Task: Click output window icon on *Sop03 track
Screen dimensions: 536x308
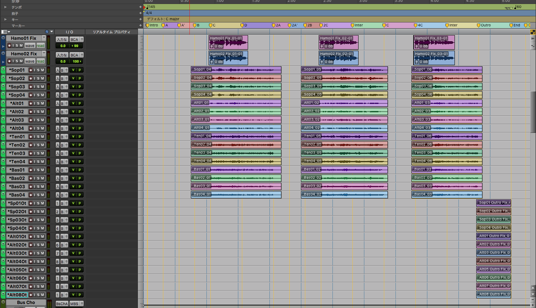Action: point(66,87)
